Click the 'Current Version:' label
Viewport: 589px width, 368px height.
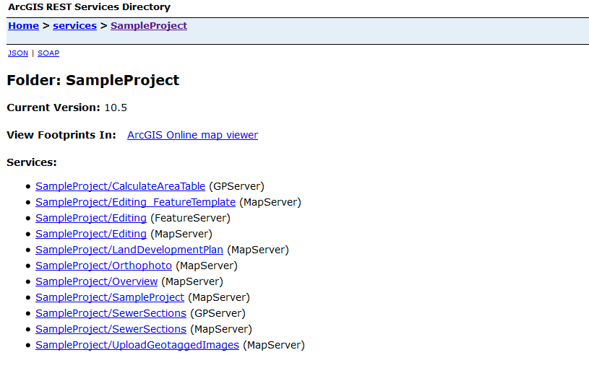(53, 108)
